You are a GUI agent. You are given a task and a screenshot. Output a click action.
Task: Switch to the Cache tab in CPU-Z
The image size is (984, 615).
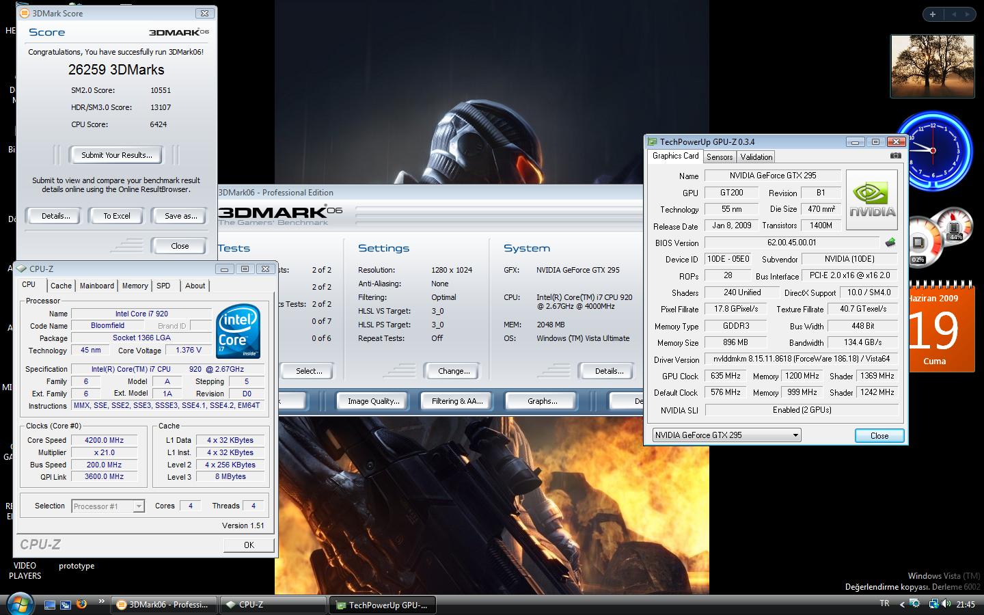pos(61,286)
